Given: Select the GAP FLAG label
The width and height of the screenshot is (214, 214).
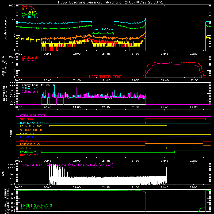Looking at the screenshot, I should click(x=26, y=119).
